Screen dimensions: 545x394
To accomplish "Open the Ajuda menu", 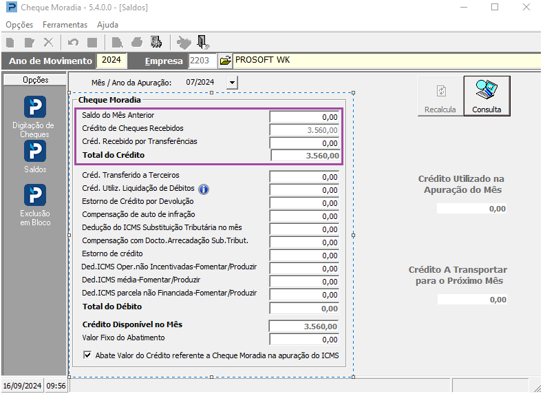I will click(108, 25).
